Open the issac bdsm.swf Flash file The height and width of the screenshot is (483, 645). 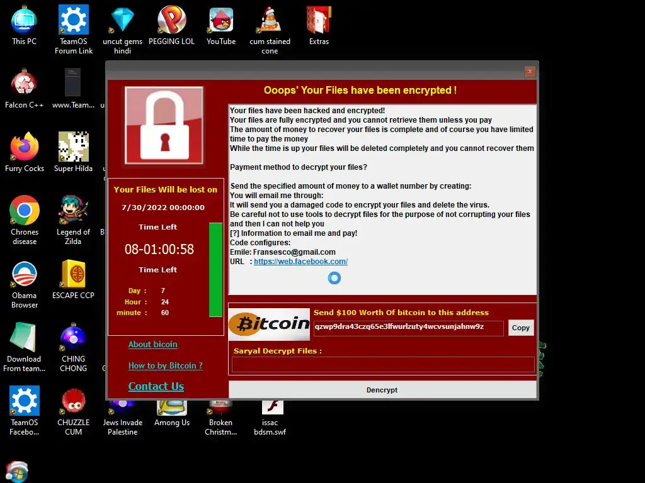pos(270,418)
